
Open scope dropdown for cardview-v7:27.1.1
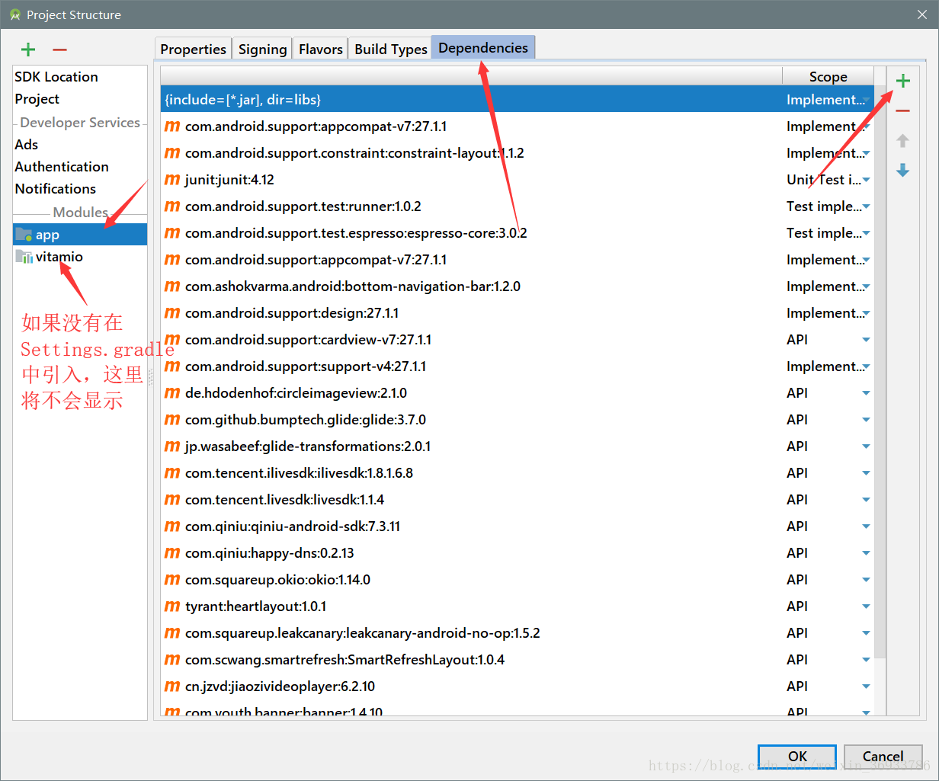[867, 340]
